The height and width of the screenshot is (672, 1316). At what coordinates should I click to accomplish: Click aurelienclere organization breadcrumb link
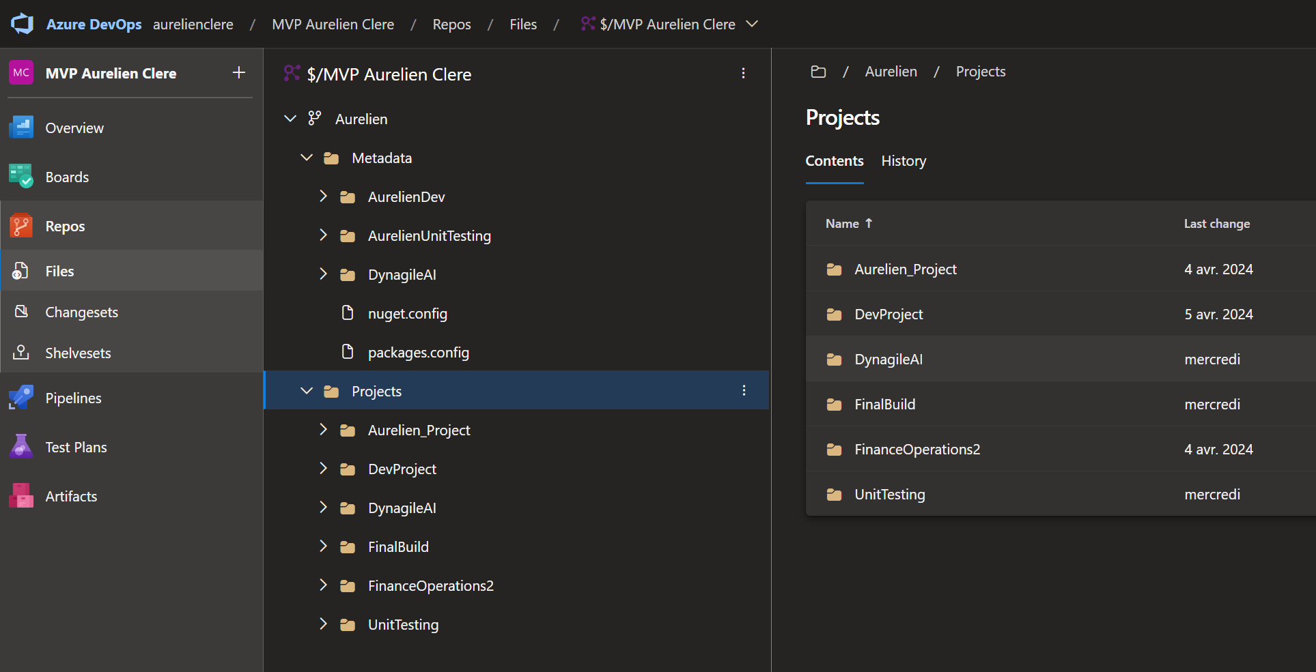[x=193, y=25]
